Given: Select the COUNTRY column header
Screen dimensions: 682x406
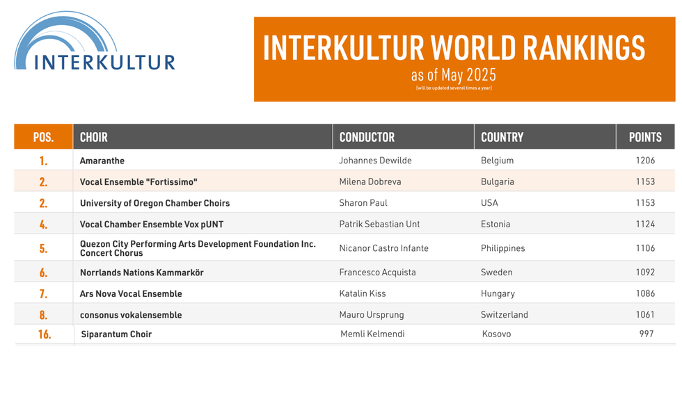Looking at the screenshot, I should 502,137.
